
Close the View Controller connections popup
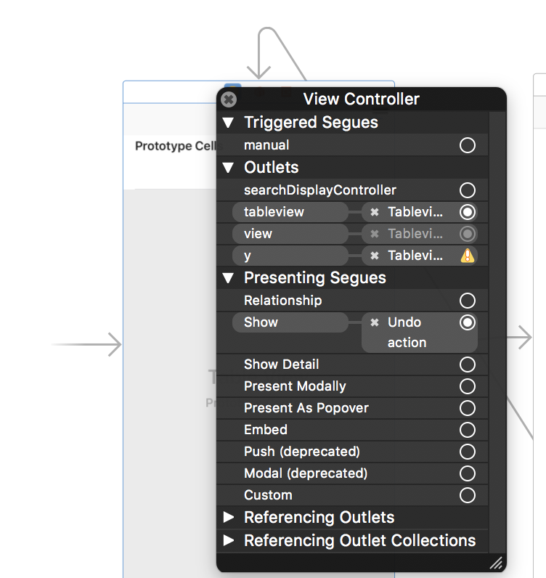click(x=229, y=99)
